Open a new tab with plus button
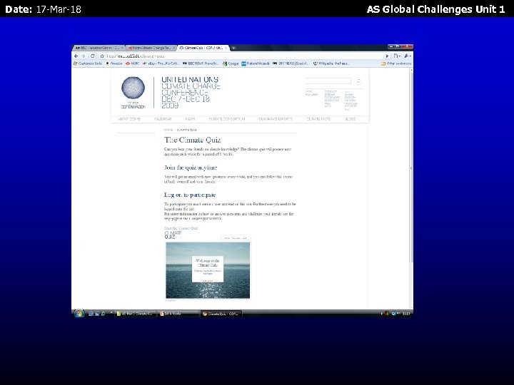This screenshot has width=514, height=385. pyautogui.click(x=233, y=48)
